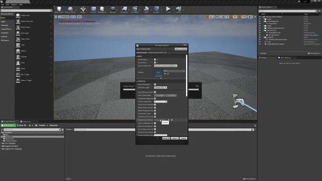Open Source Control from the toolbar

[x=70, y=10]
